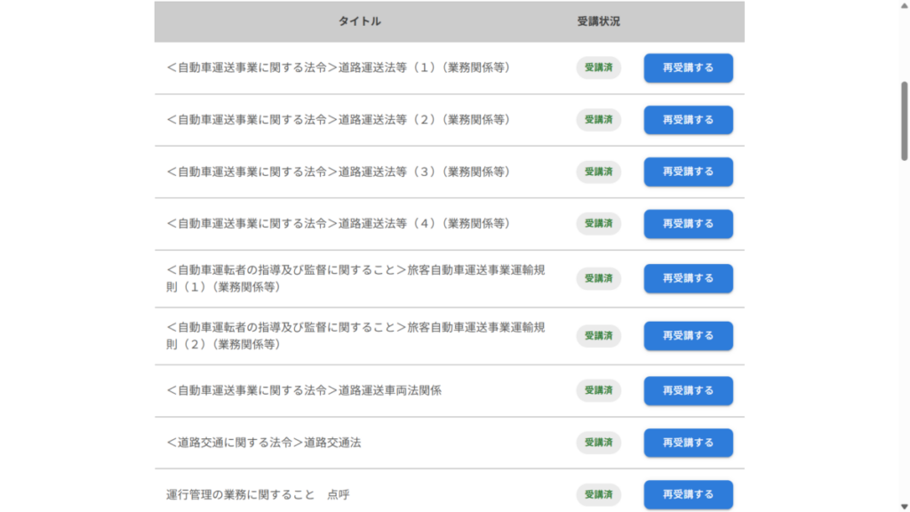The width and height of the screenshot is (910, 512).
Task: Click 再受講する for 道路運送法等（2）
Action: (688, 120)
